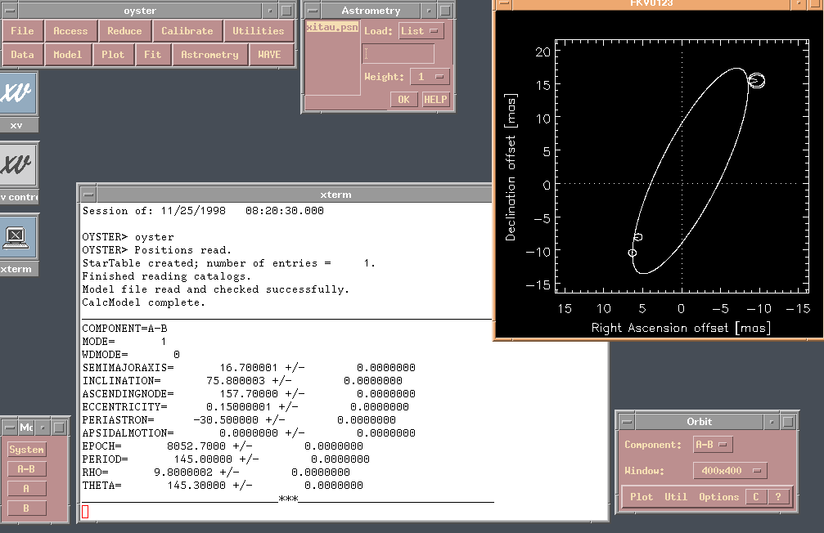Click the Astrometry text input field
824x533 pixels.
pyautogui.click(x=398, y=54)
